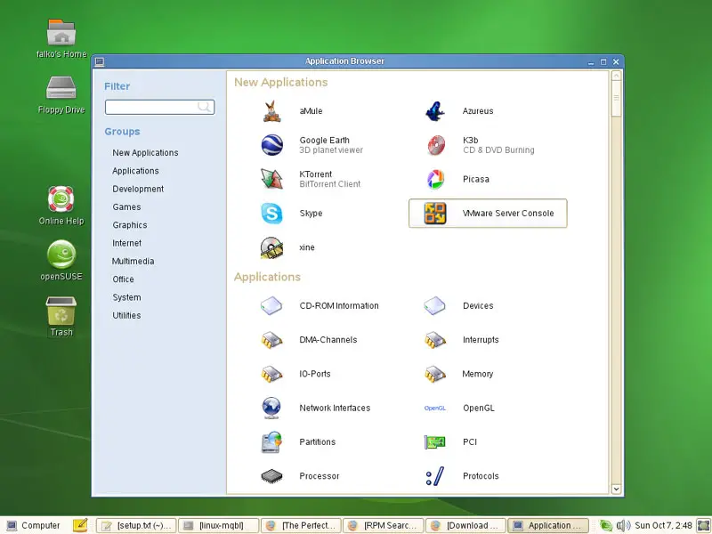Select the Multimedia group
712x534 pixels.
(x=133, y=262)
